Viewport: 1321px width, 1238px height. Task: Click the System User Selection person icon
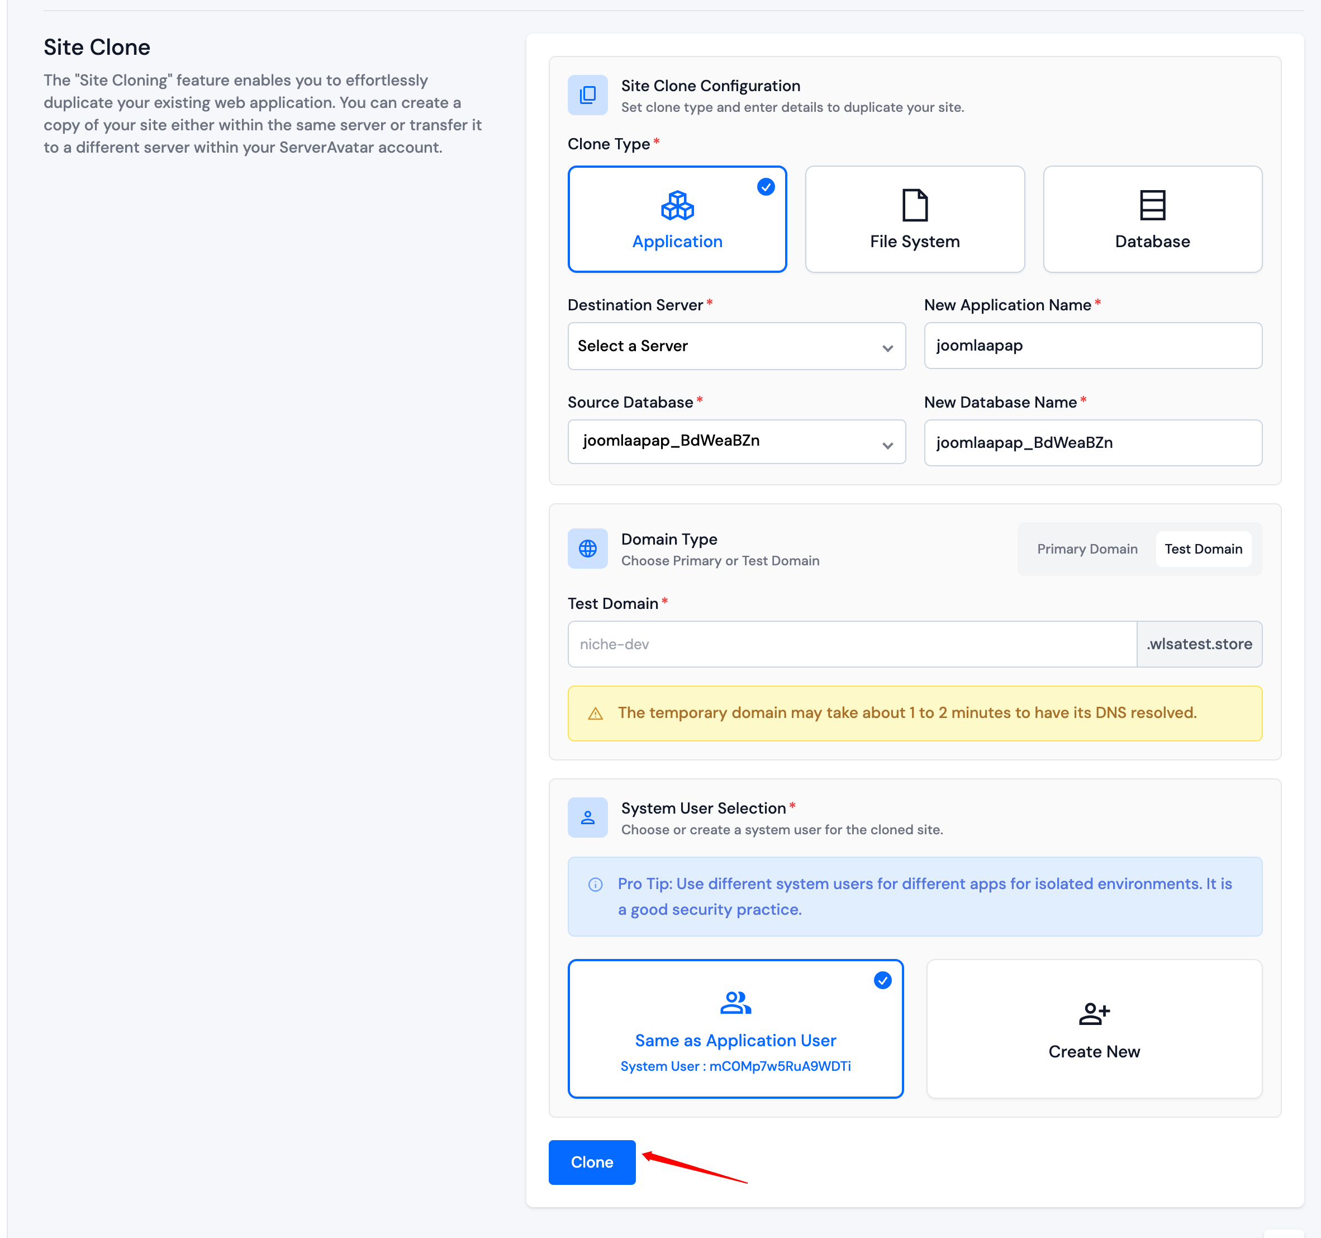point(587,817)
